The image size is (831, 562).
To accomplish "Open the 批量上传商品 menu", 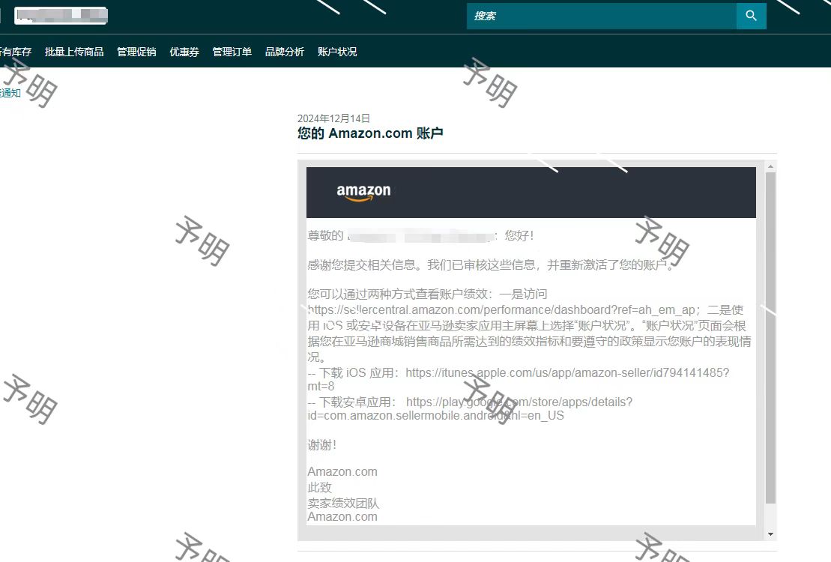I will pos(74,52).
